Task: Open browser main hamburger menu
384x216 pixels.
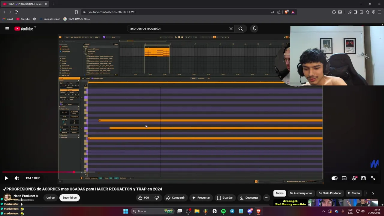Action: click(x=379, y=12)
